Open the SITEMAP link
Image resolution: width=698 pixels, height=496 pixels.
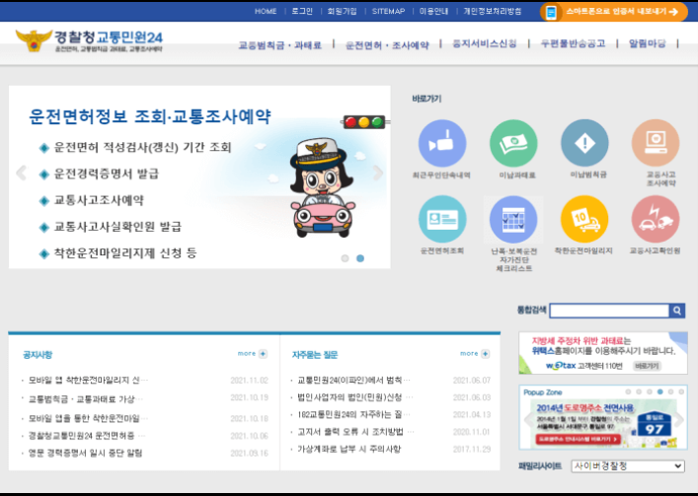coord(388,11)
